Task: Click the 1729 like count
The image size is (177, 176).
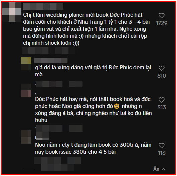Action: click(162, 23)
